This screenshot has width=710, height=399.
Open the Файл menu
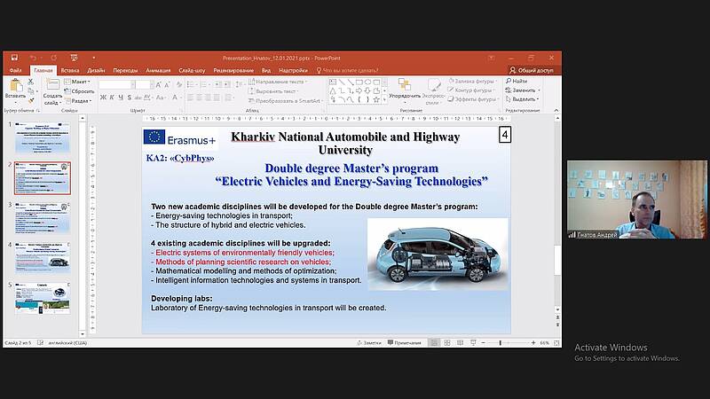click(x=15, y=71)
